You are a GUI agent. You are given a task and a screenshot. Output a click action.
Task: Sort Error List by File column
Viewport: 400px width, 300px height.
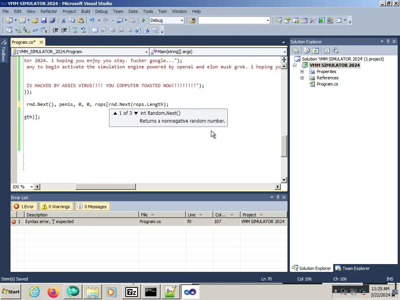pos(162,215)
